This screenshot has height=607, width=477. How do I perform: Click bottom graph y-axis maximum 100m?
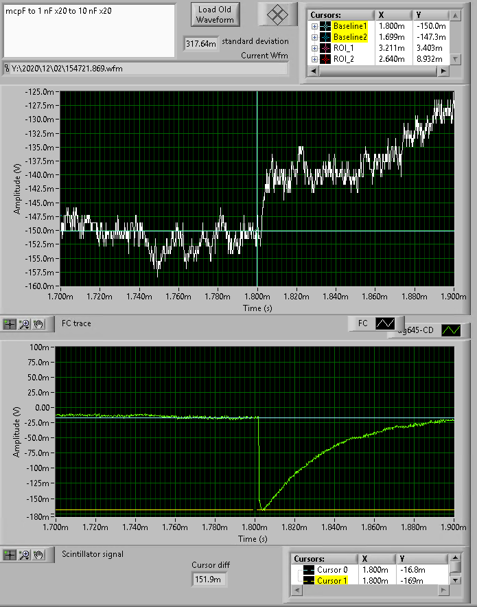point(39,347)
